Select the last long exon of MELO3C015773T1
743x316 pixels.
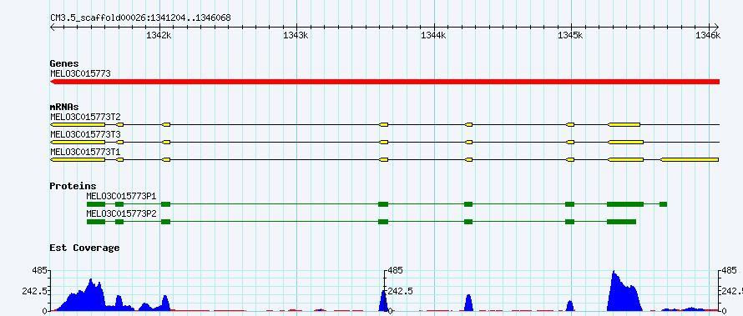[690, 160]
